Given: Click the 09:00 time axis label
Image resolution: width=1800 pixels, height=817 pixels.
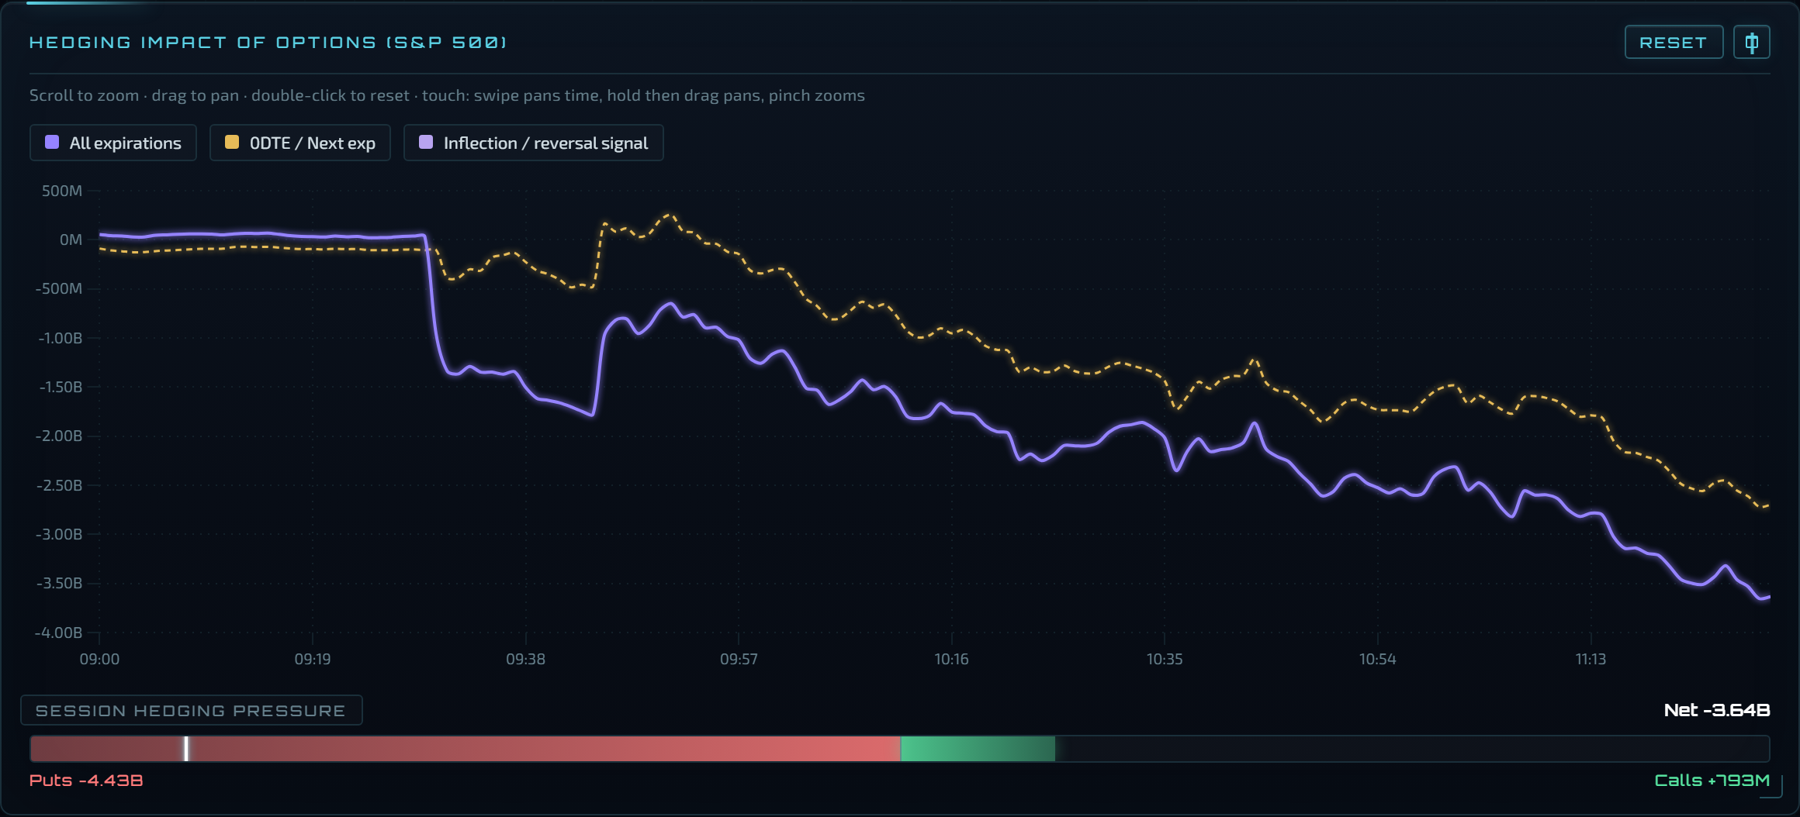Looking at the screenshot, I should point(99,659).
